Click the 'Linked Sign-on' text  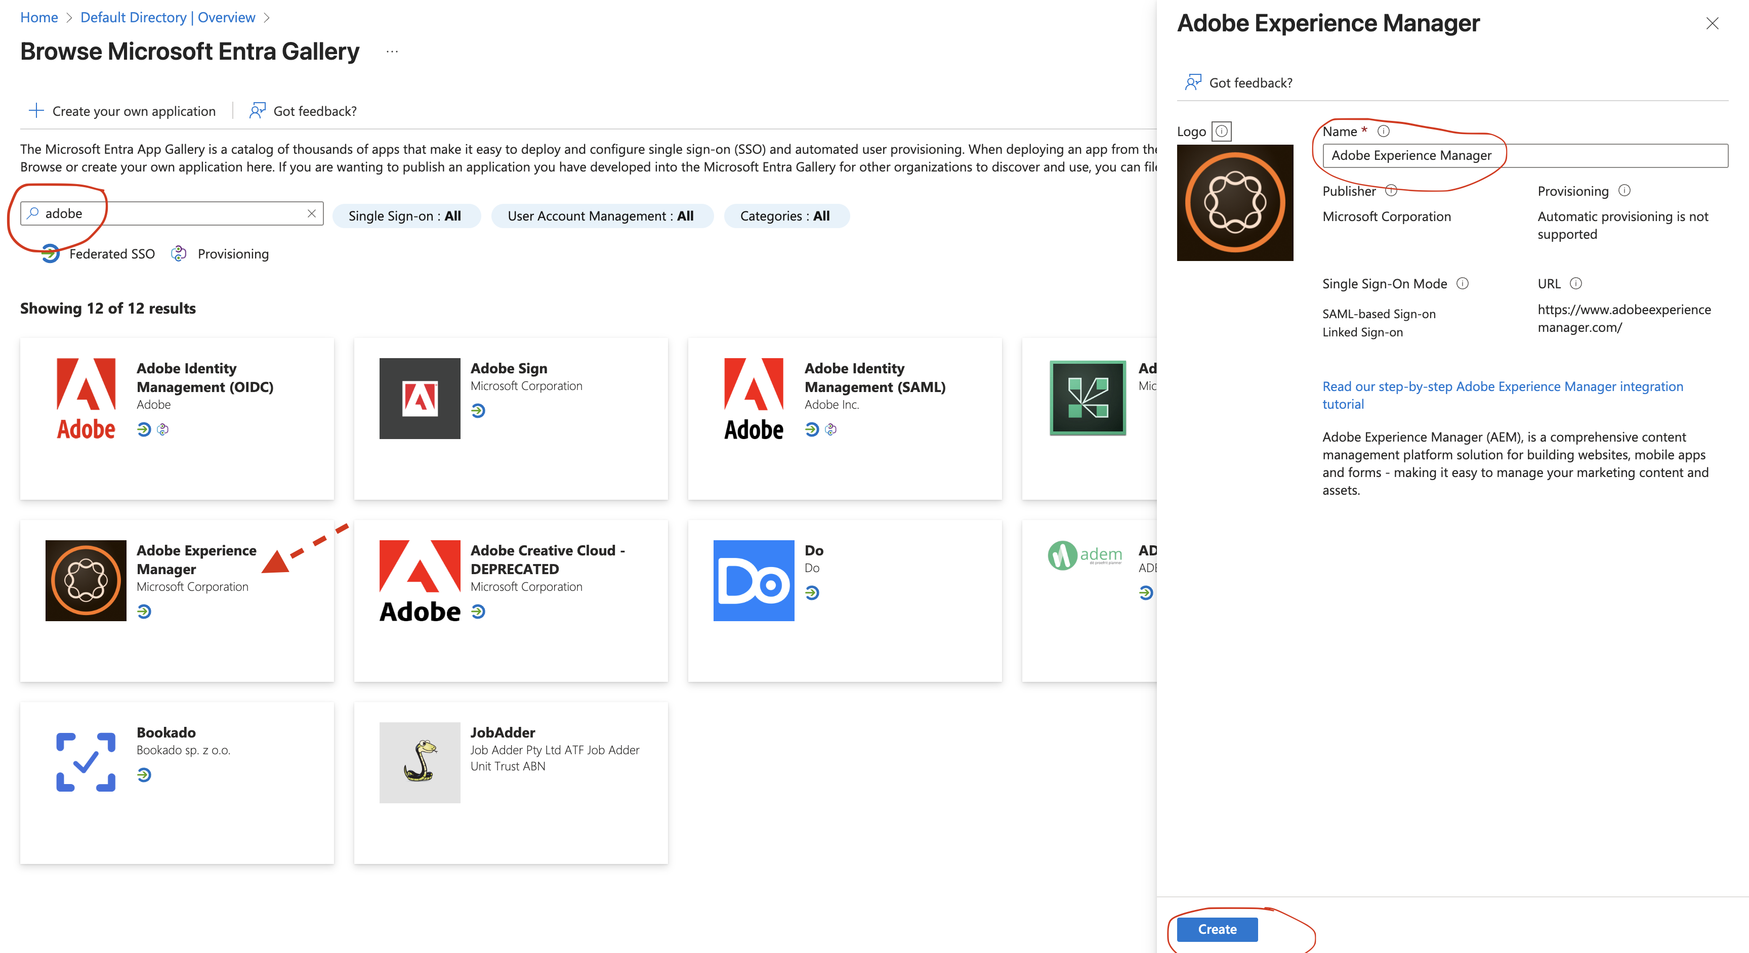[1362, 332]
